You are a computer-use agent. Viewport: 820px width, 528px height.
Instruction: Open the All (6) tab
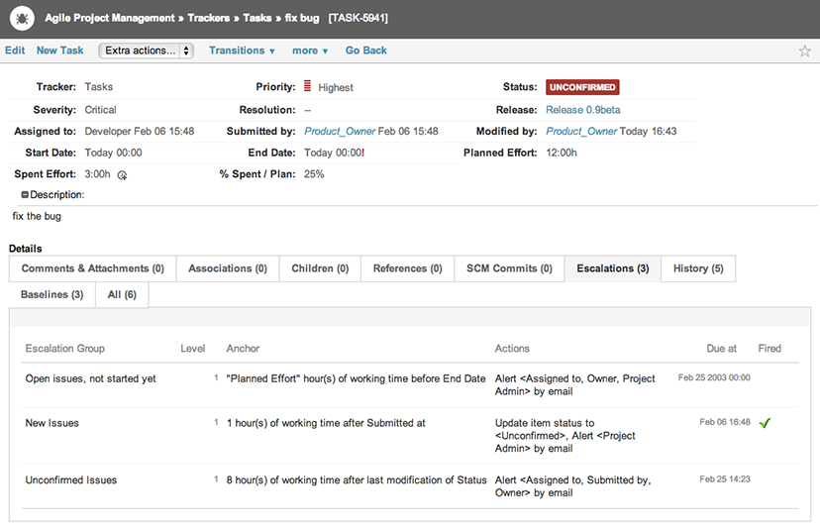click(122, 294)
